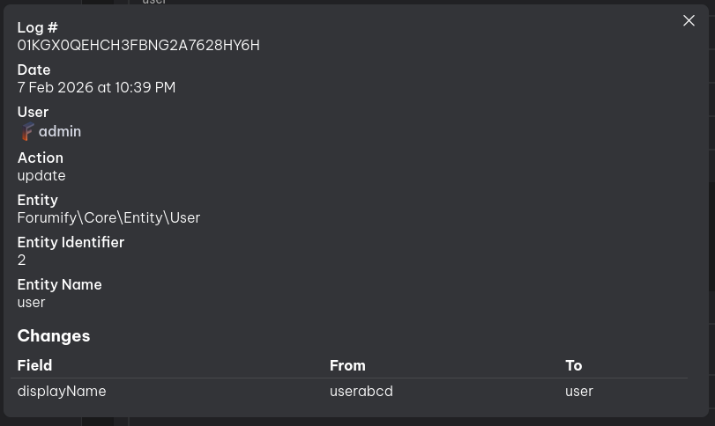
Task: Click the admin user avatar icon
Action: pyautogui.click(x=26, y=132)
